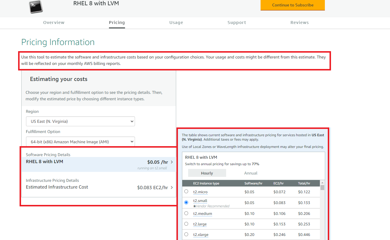Click the t2.xlarge instance link
Image resolution: width=390 pixels, height=240 pixels.
(201, 235)
